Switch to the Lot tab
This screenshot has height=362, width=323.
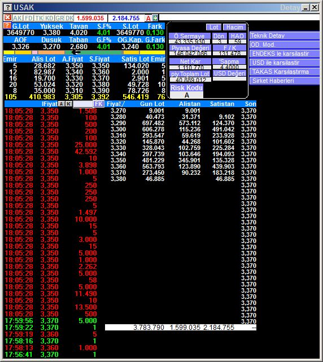pyautogui.click(x=213, y=27)
